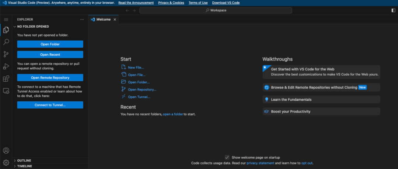The width and height of the screenshot is (398, 169).
Task: Open the privacy statement link
Action: click(x=261, y=163)
